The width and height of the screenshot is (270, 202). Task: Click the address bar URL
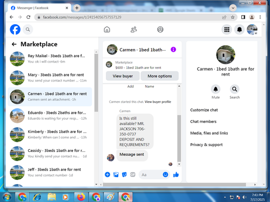pyautogui.click(x=82, y=17)
